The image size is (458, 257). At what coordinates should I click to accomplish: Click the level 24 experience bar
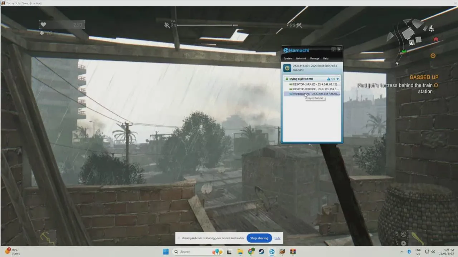coord(208,25)
